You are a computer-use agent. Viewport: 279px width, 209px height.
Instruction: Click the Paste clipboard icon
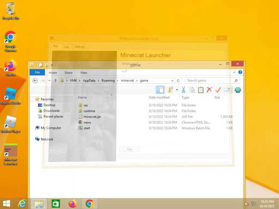coord(201,90)
